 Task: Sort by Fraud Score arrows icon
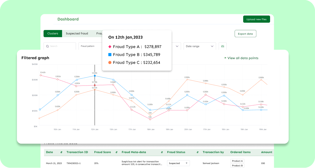pyautogui.click(x=116, y=152)
